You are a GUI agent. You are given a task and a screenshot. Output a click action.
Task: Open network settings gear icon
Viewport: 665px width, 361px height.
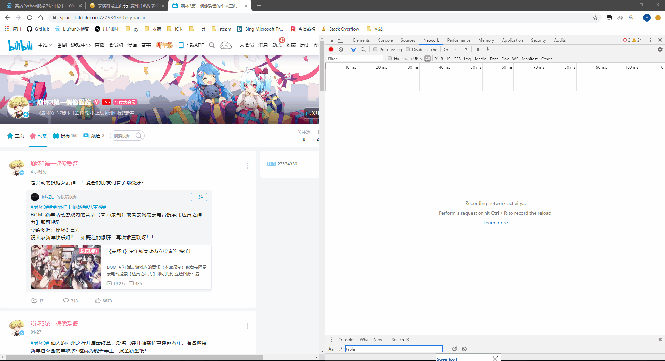click(x=660, y=50)
